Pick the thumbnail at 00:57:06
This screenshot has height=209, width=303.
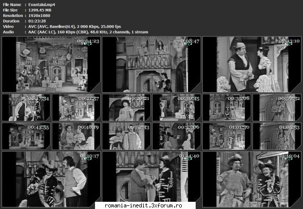click(x=177, y=136)
